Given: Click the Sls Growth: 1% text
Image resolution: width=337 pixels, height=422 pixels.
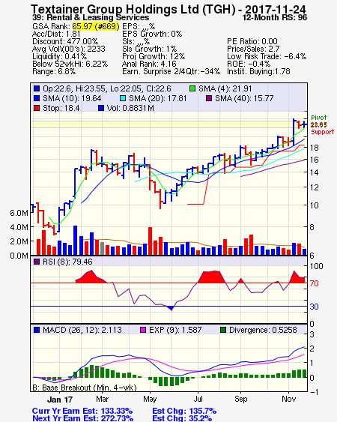Looking at the screenshot, I should click(x=149, y=49).
